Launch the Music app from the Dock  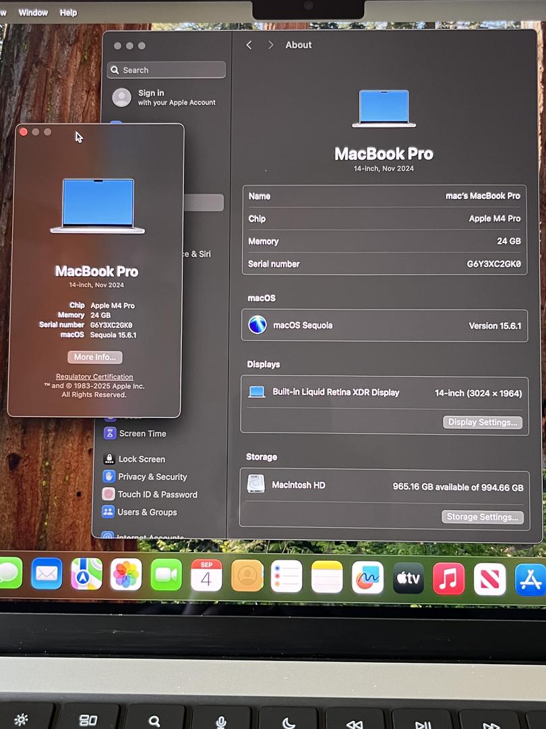pos(448,578)
